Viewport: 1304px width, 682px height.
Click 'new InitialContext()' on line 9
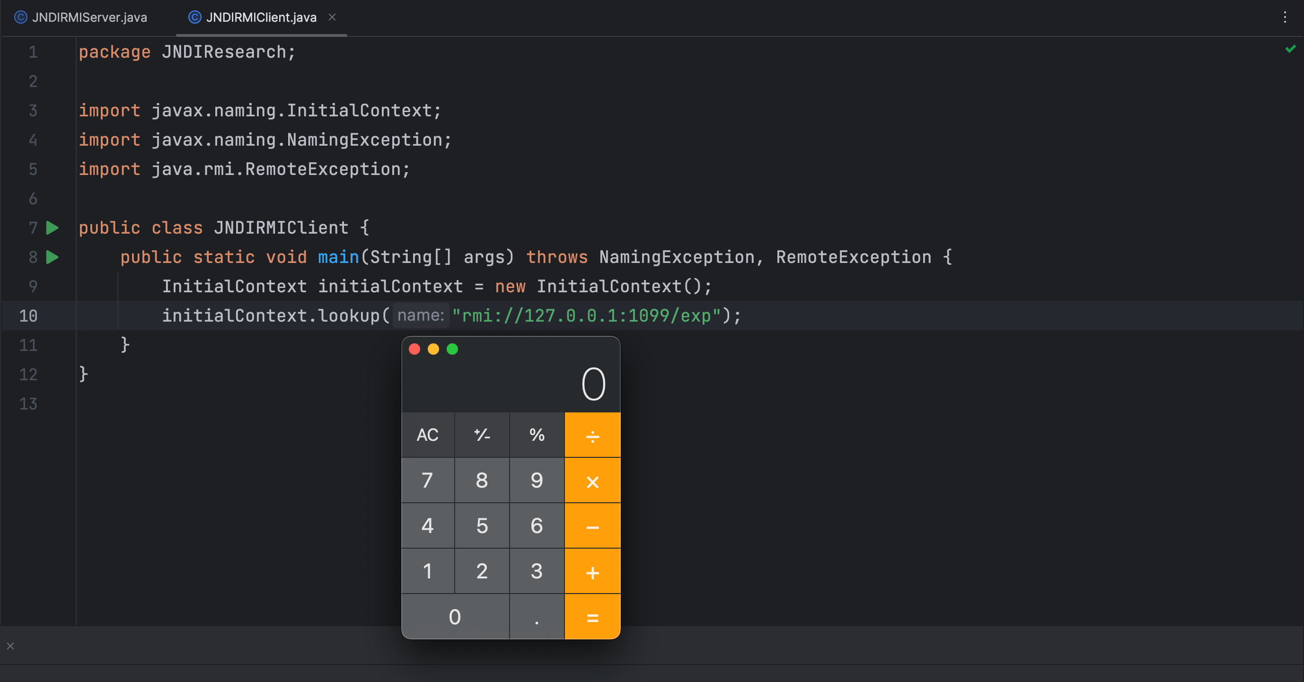(599, 286)
